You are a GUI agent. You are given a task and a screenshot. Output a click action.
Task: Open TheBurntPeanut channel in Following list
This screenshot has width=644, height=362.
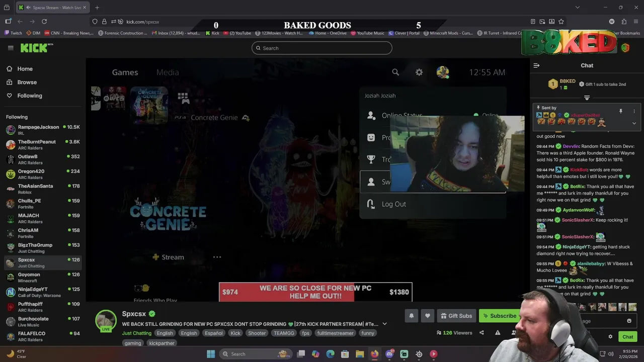pos(43,145)
